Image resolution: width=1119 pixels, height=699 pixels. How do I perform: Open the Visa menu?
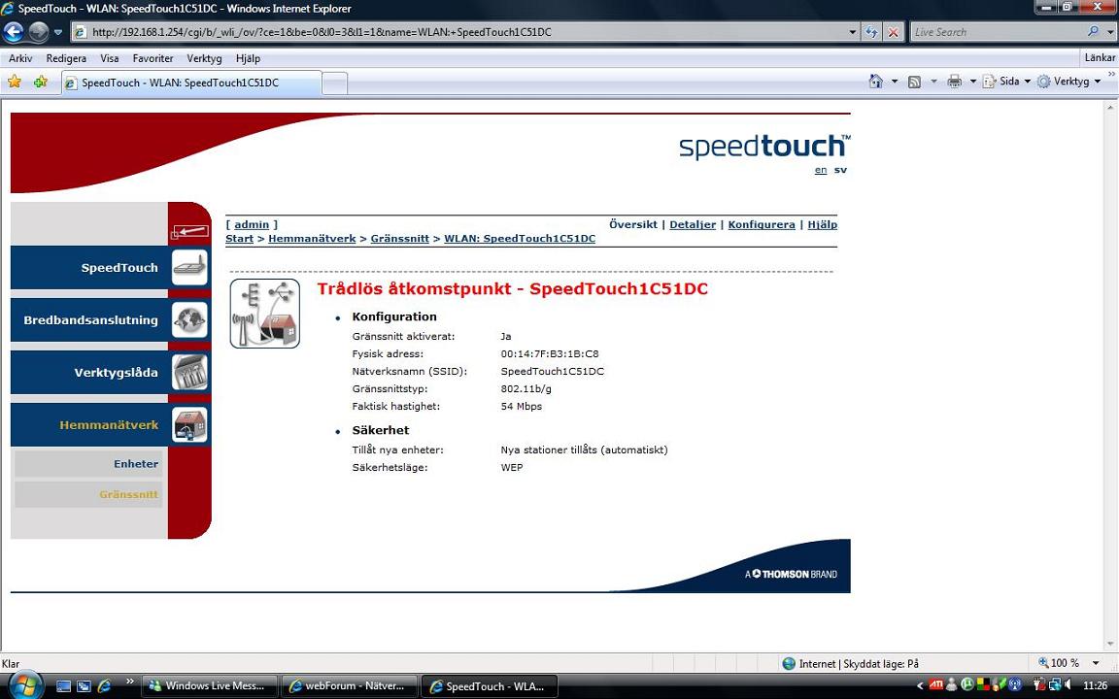pyautogui.click(x=109, y=58)
